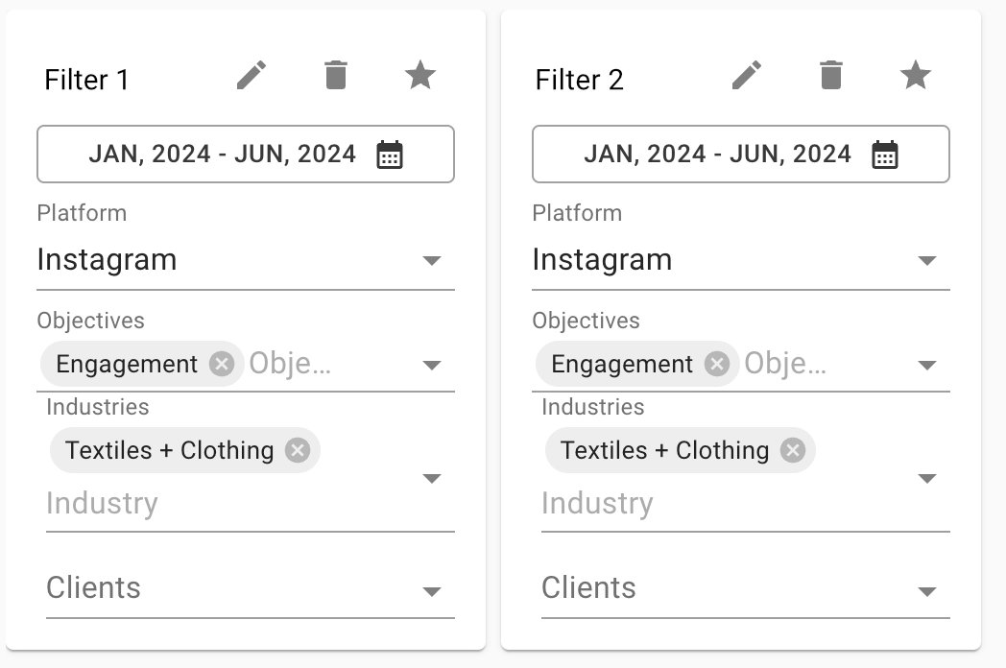This screenshot has width=1006, height=668.
Task: Open the calendar icon in Filter 2 date range
Action: click(885, 155)
